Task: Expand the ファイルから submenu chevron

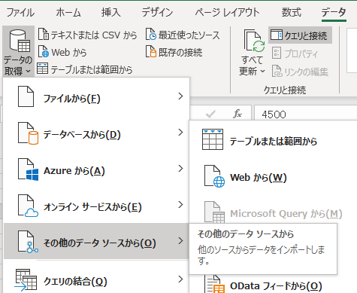Action: (x=180, y=96)
